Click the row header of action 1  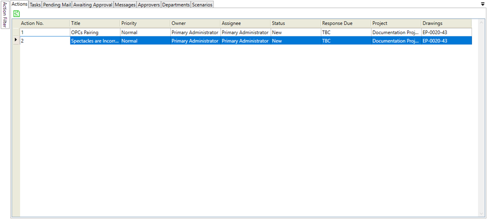[x=16, y=32]
